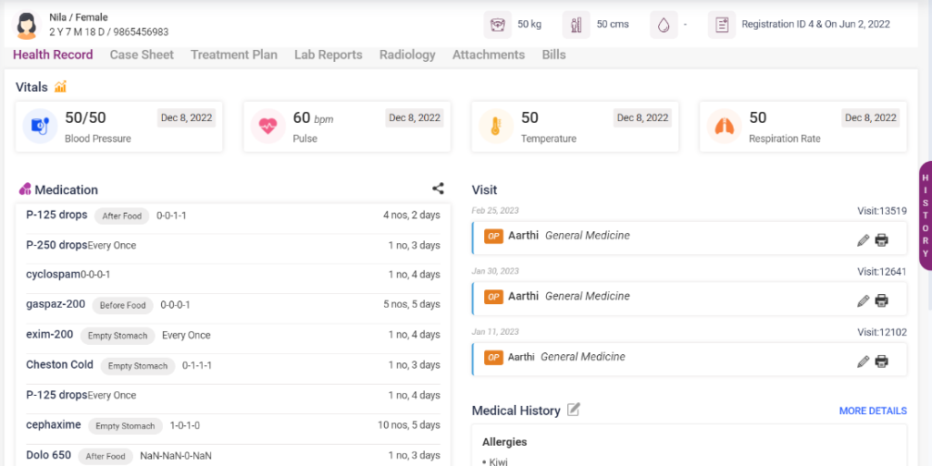Switch to the Case Sheet tab

click(x=141, y=55)
